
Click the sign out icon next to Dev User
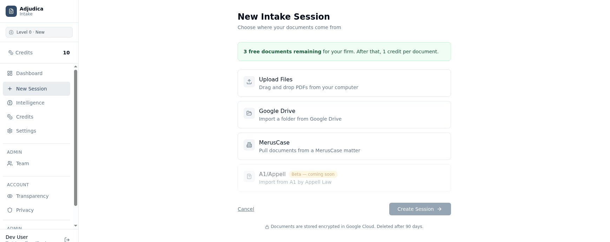67,240
